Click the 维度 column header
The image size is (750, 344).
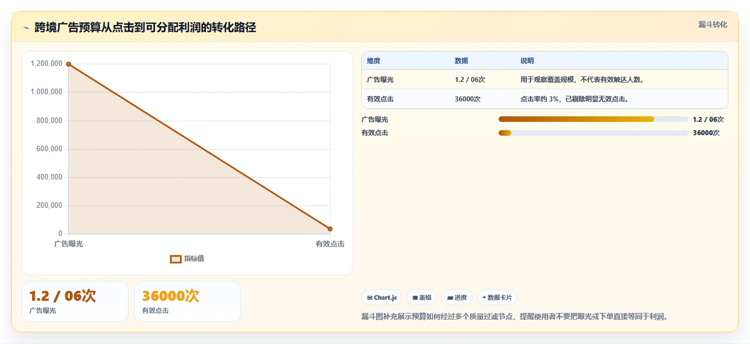pos(374,61)
